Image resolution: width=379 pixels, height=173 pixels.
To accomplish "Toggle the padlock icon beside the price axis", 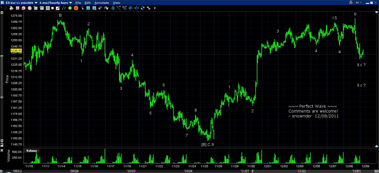I will pos(2,144).
